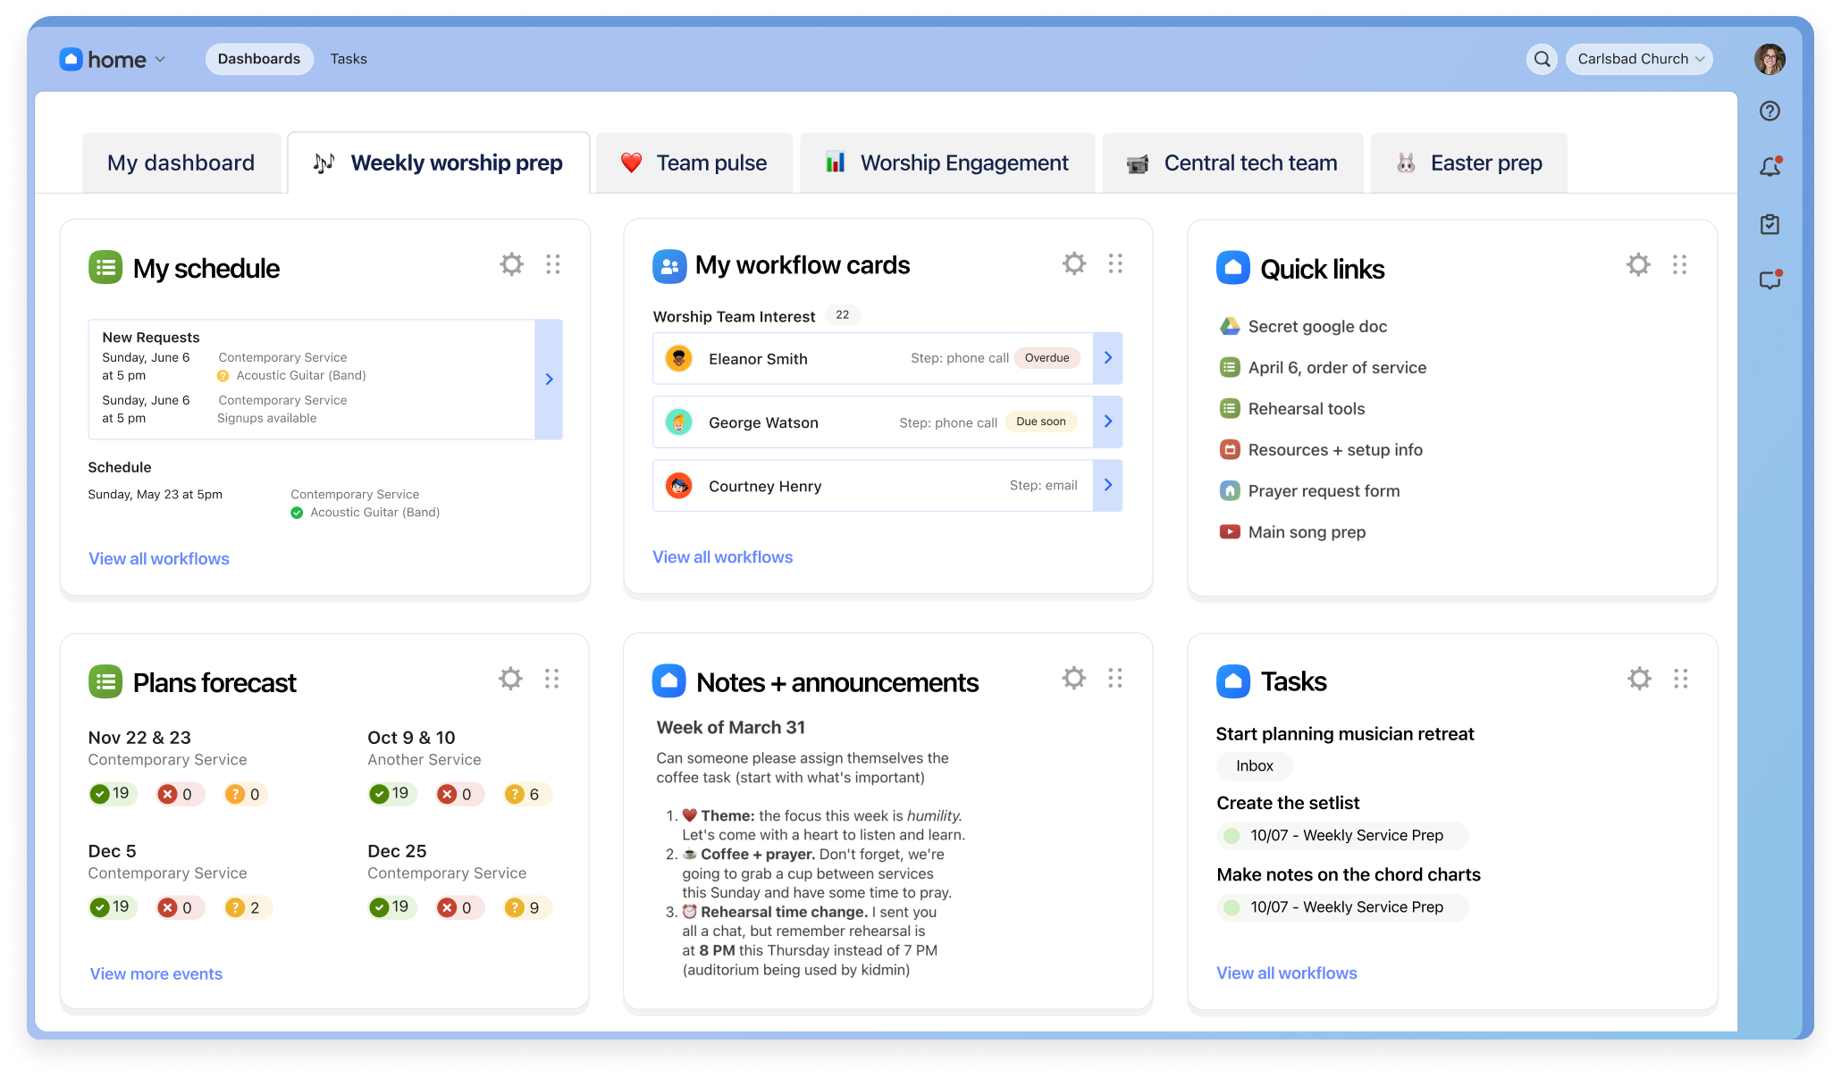Click unconfirmed count badge for Dec 25
Screen dimensions: 1841x1077
click(x=525, y=907)
